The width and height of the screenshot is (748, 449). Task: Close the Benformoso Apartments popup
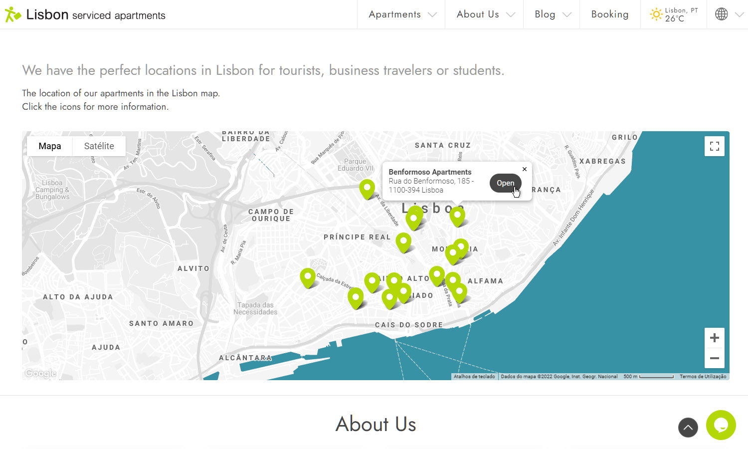coord(524,169)
